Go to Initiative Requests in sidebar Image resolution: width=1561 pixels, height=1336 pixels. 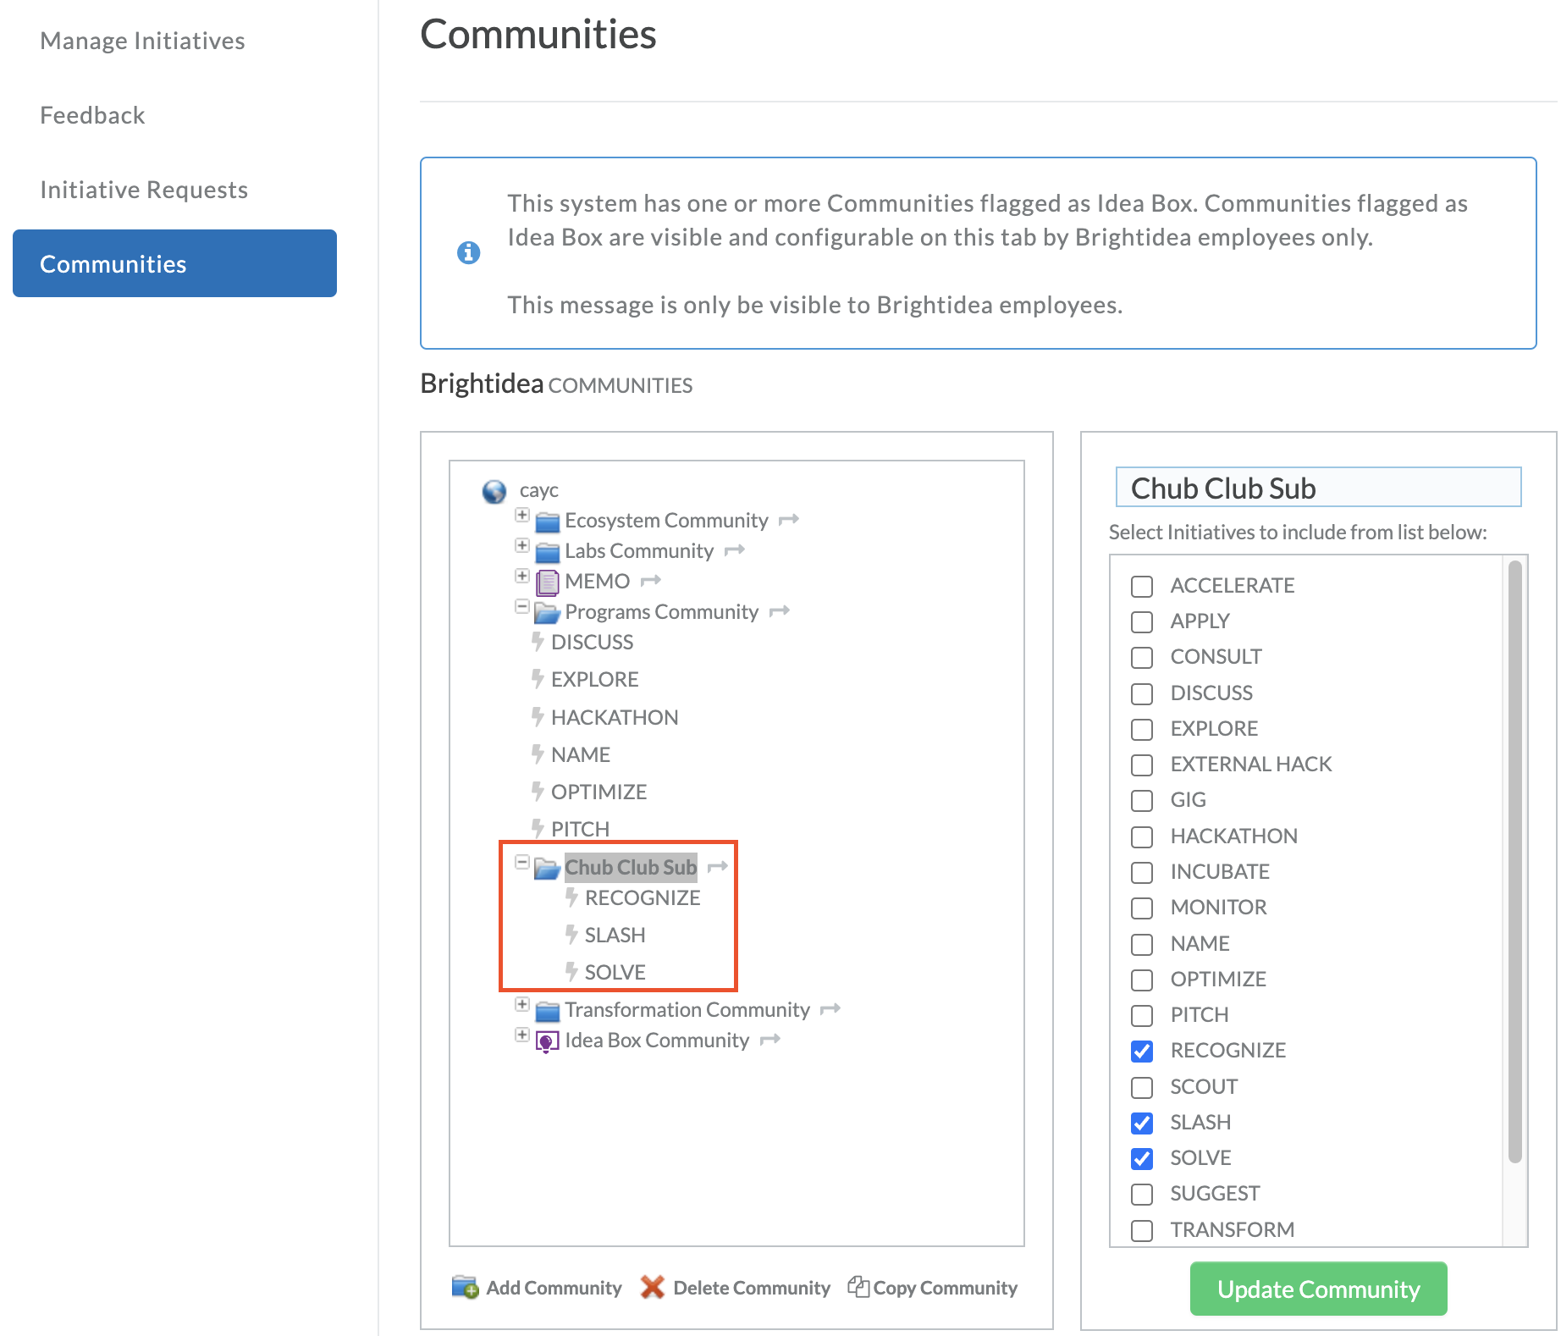point(144,190)
